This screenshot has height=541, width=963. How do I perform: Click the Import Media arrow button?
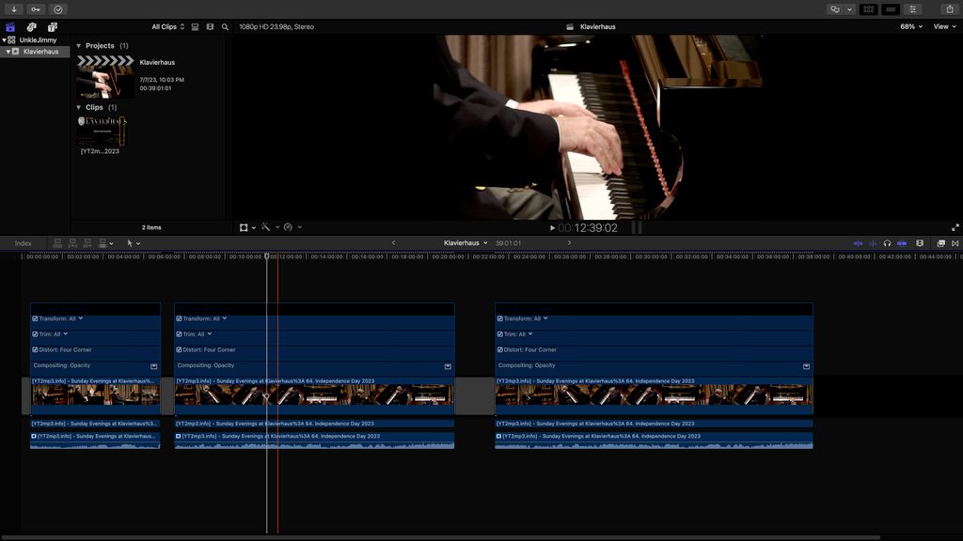pos(13,9)
